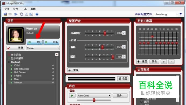Click the green dot beside I Robot
The width and height of the screenshot is (186, 105).
click(11, 76)
